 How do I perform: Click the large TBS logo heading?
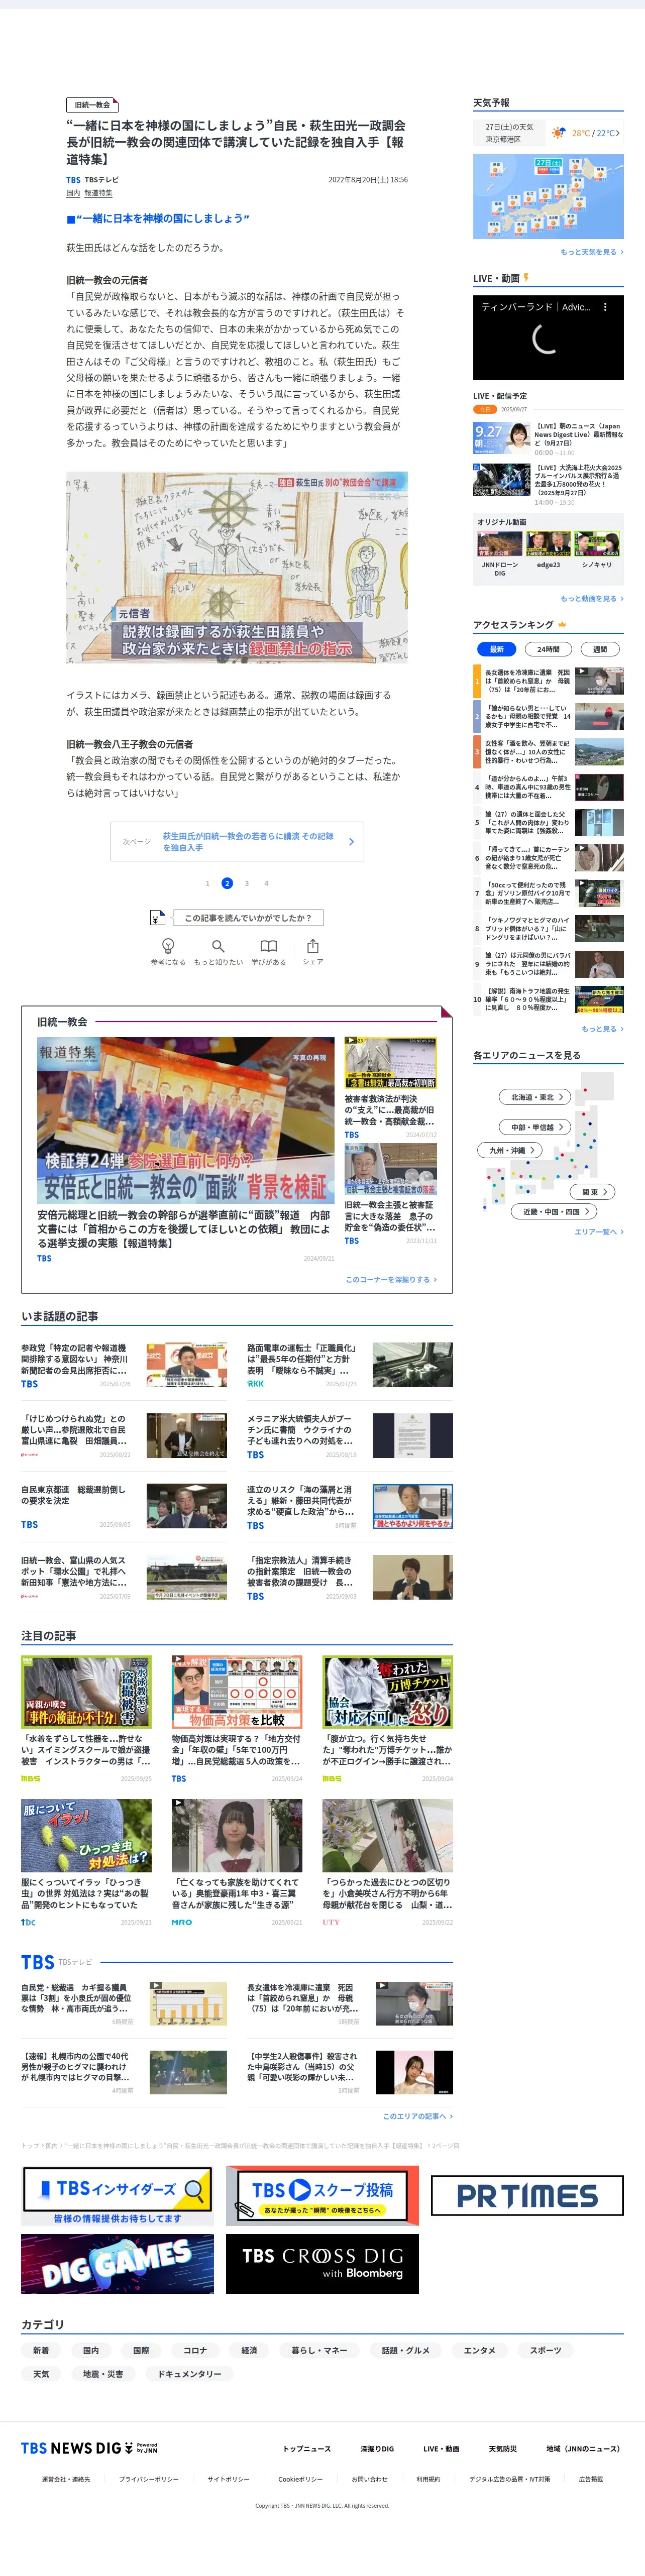38,1962
